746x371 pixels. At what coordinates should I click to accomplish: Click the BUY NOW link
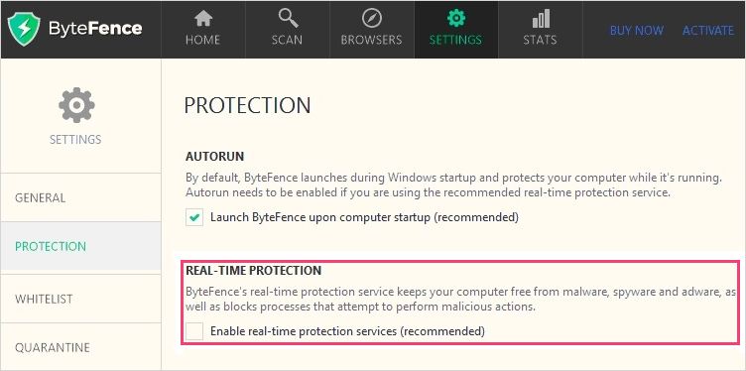pyautogui.click(x=637, y=31)
